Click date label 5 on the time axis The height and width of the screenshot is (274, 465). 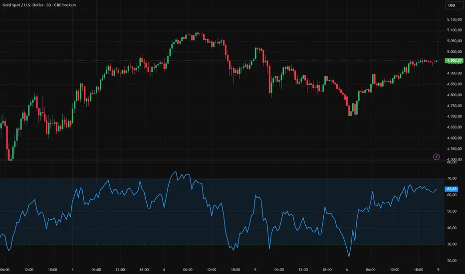tap(255, 270)
